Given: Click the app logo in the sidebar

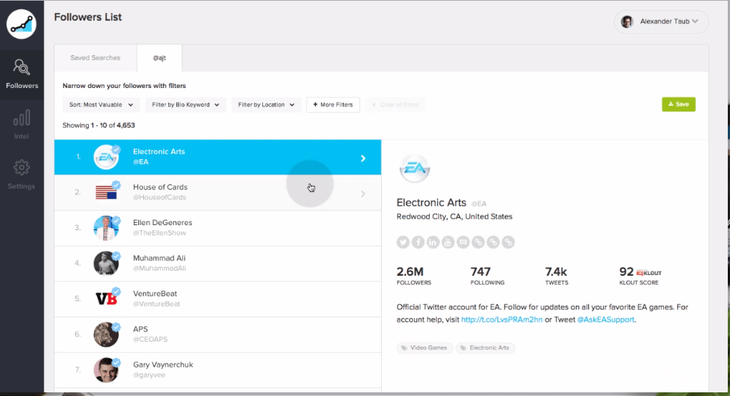Looking at the screenshot, I should (x=21, y=24).
